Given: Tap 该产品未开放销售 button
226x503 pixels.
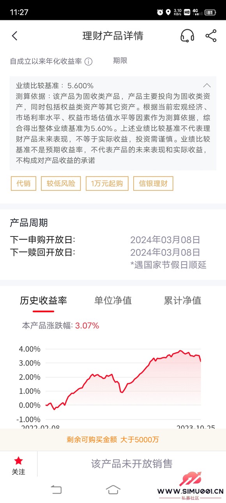Looking at the screenshot, I should point(132,464).
